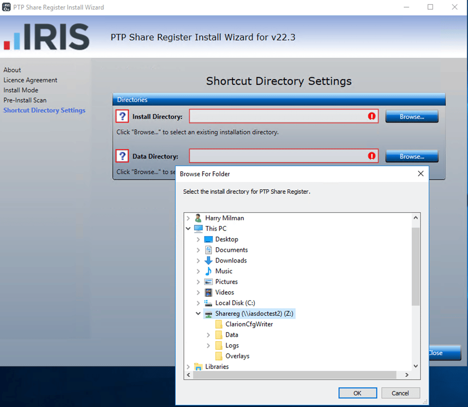
Task: Expand the Downloads tree node
Action: coord(198,261)
